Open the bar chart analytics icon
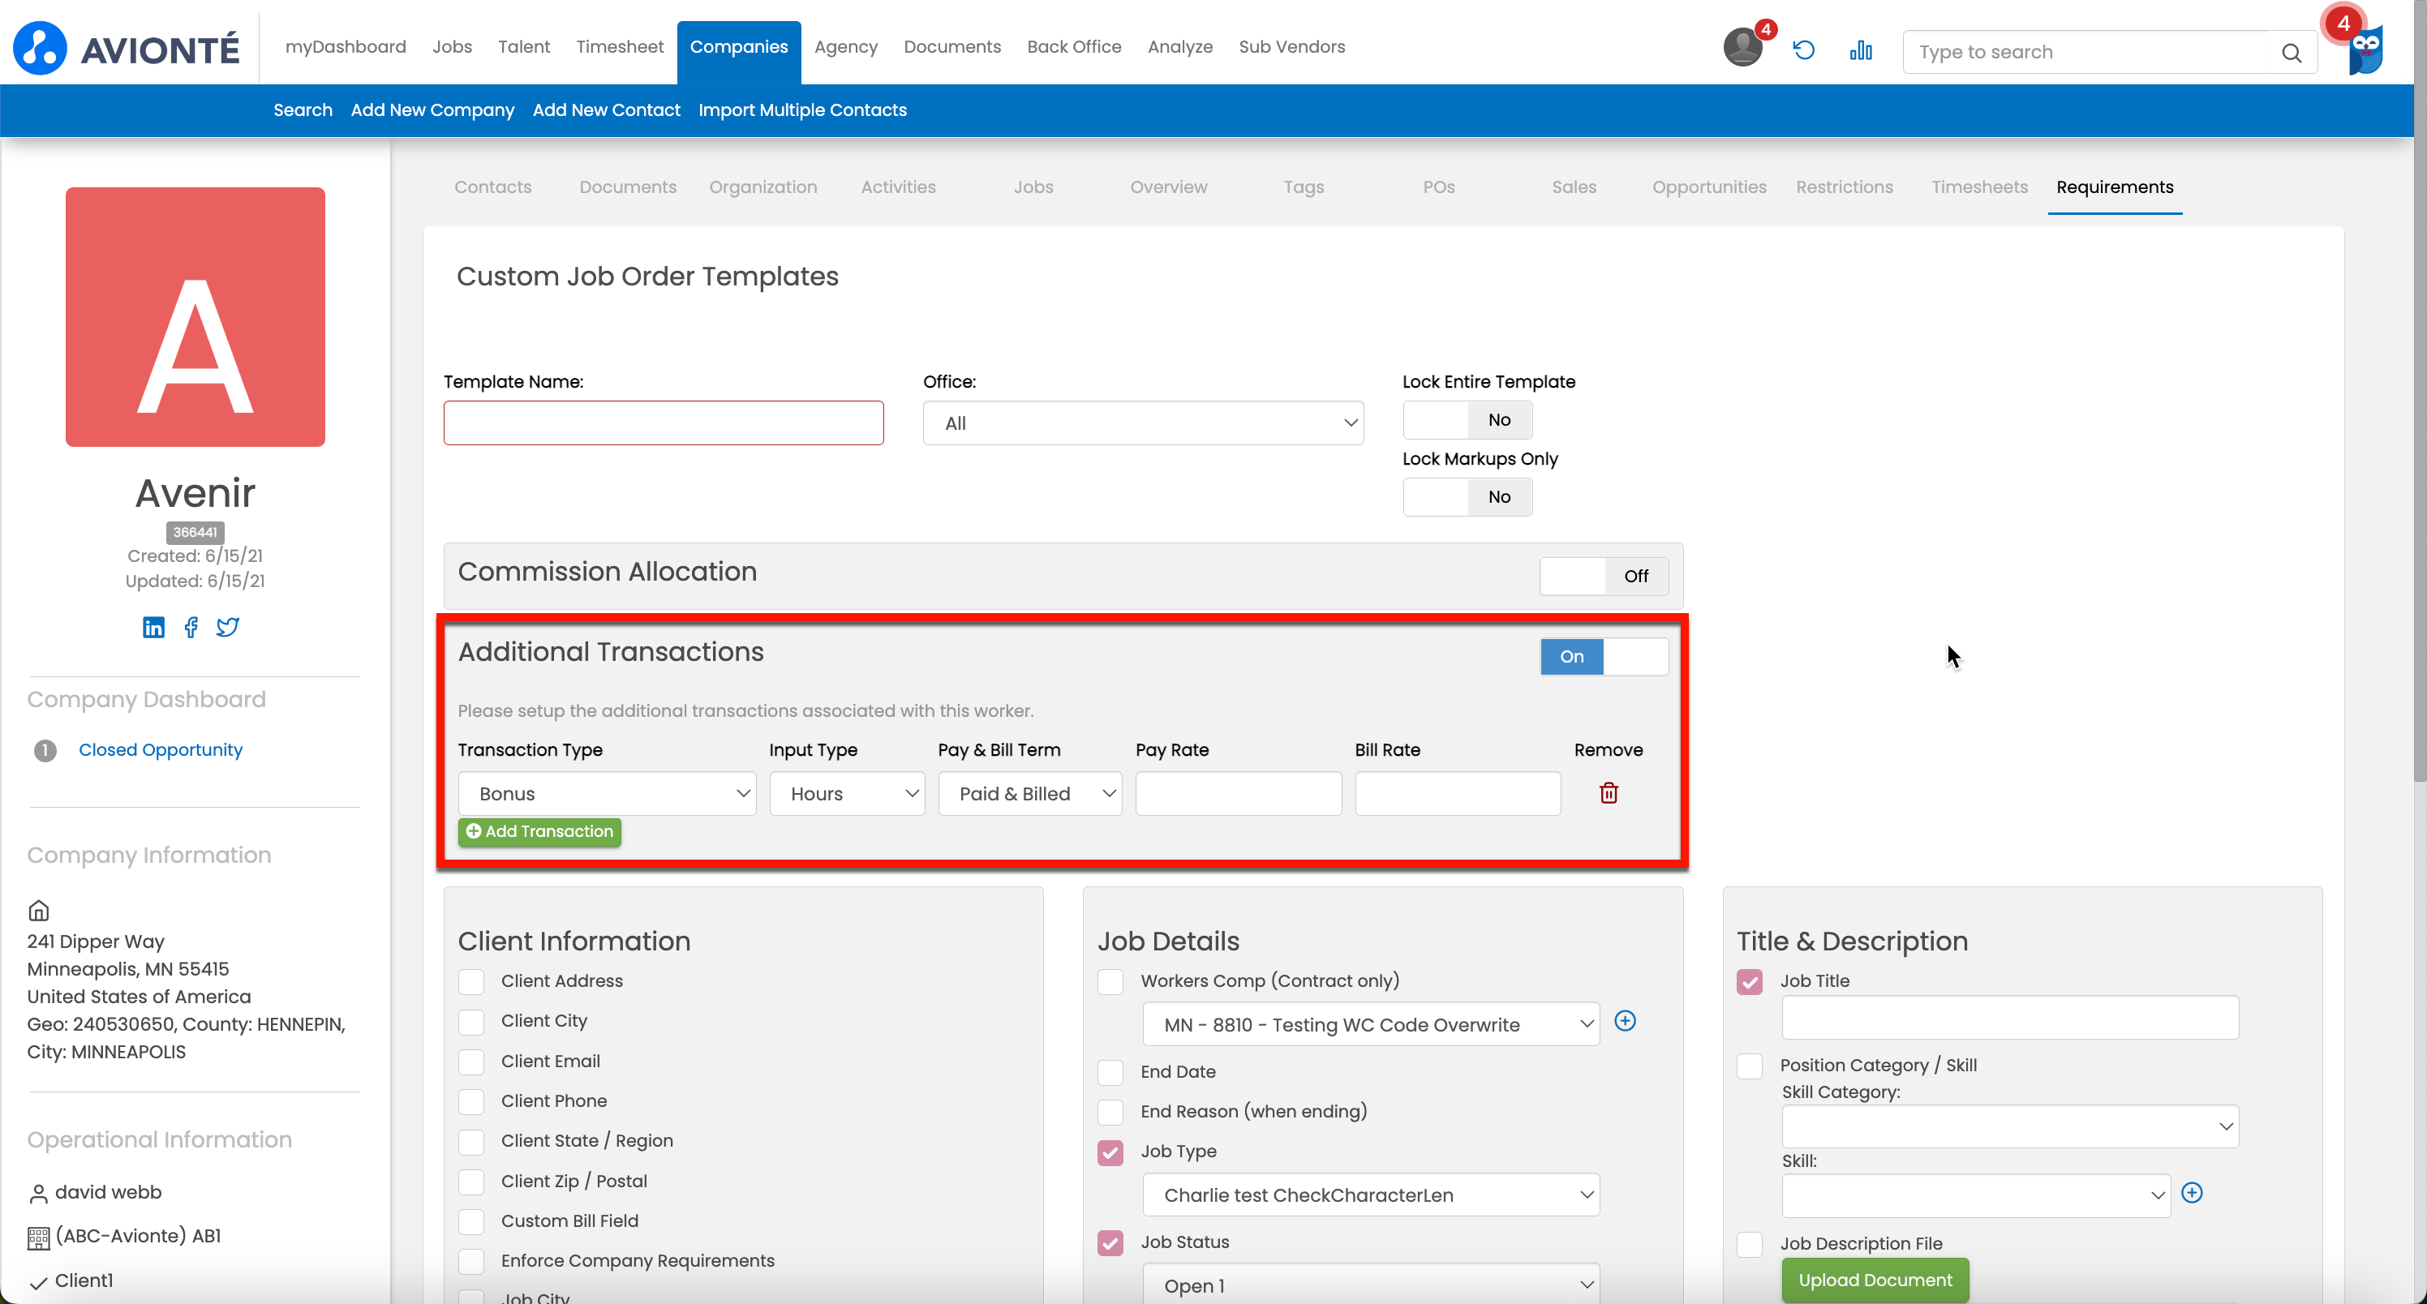The height and width of the screenshot is (1304, 2427). 1861,50
